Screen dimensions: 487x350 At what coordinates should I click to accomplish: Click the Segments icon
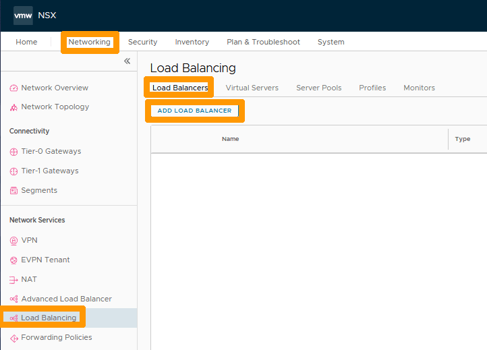(x=13, y=191)
